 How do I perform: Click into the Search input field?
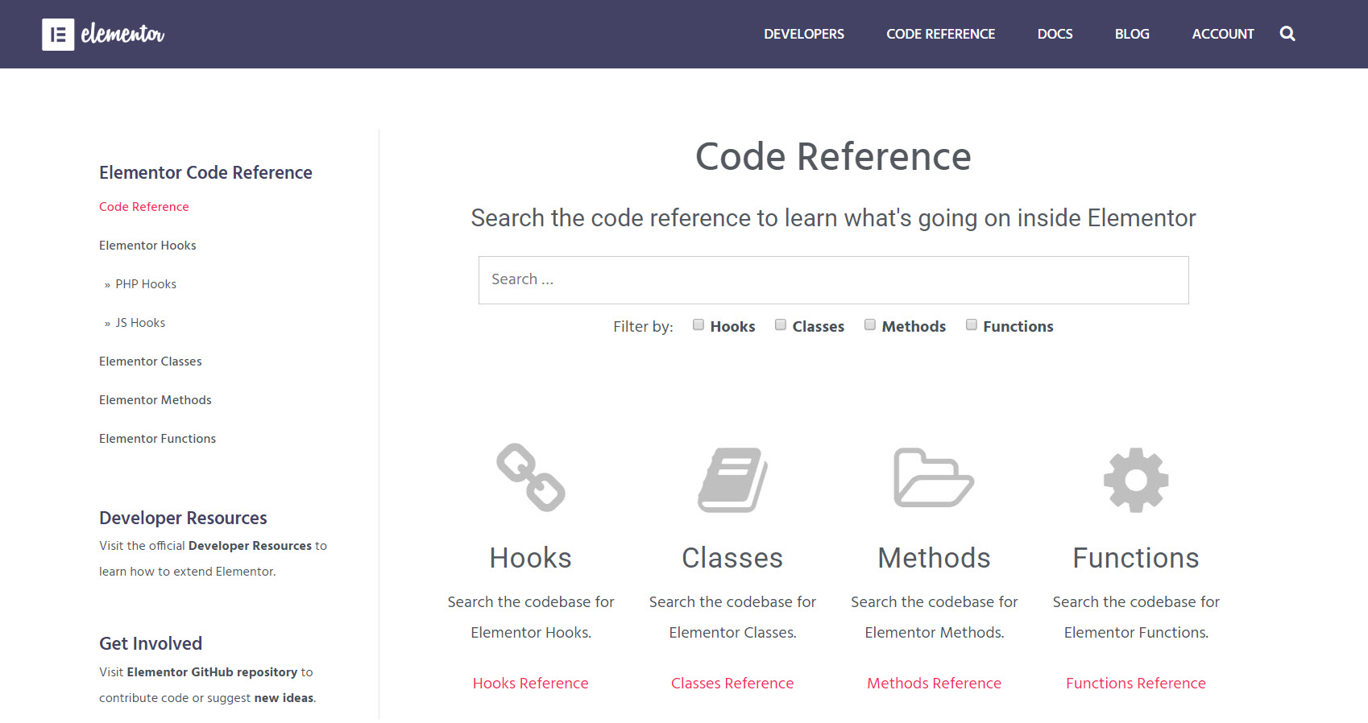point(833,280)
